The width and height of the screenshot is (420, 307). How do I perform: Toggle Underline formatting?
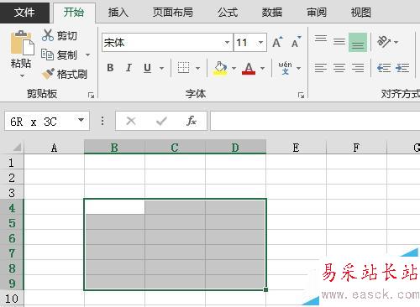[147, 68]
